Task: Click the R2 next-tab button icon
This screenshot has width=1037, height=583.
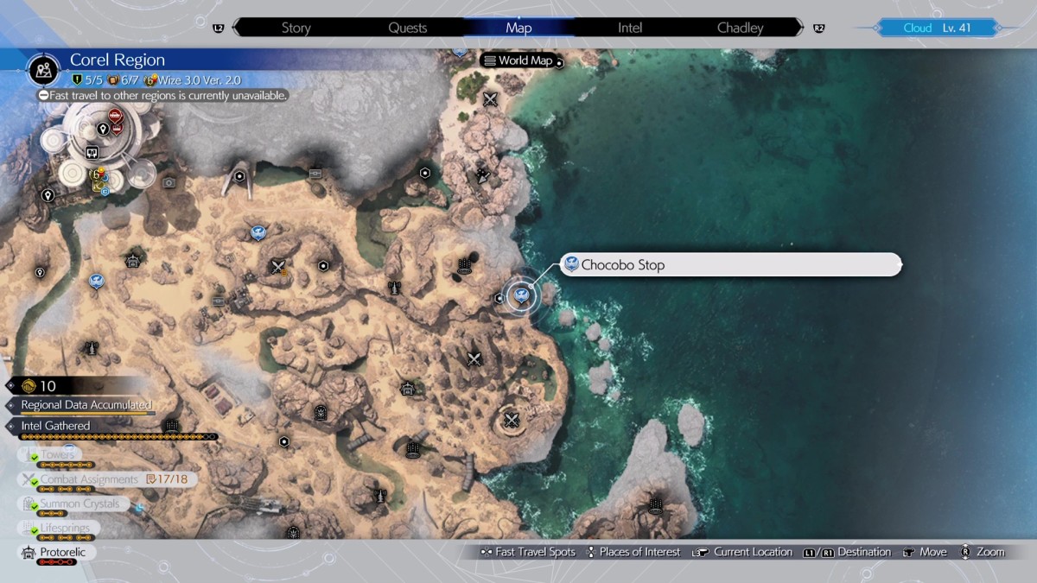Action: tap(818, 29)
